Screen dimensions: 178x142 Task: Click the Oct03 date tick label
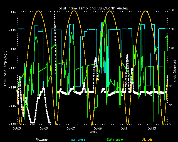coord(17,128)
